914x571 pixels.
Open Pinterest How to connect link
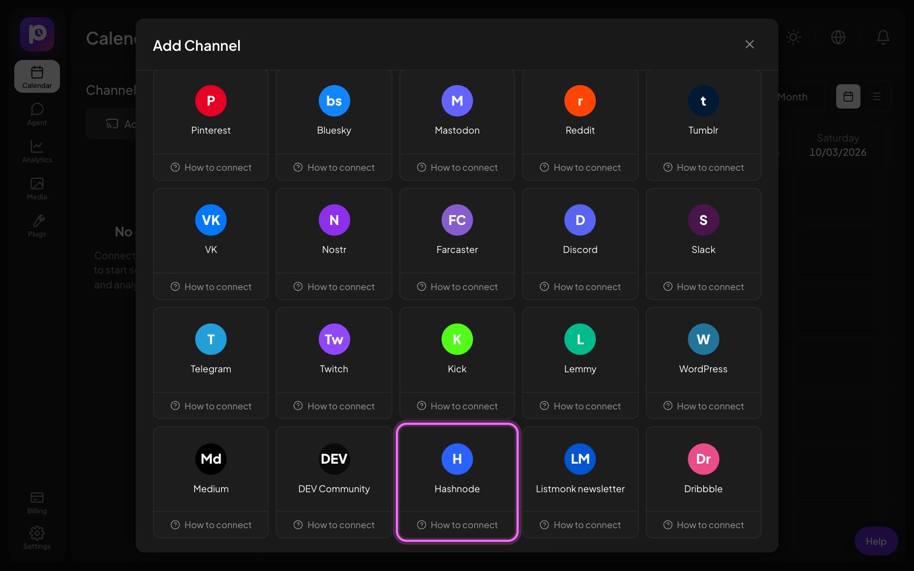211,167
